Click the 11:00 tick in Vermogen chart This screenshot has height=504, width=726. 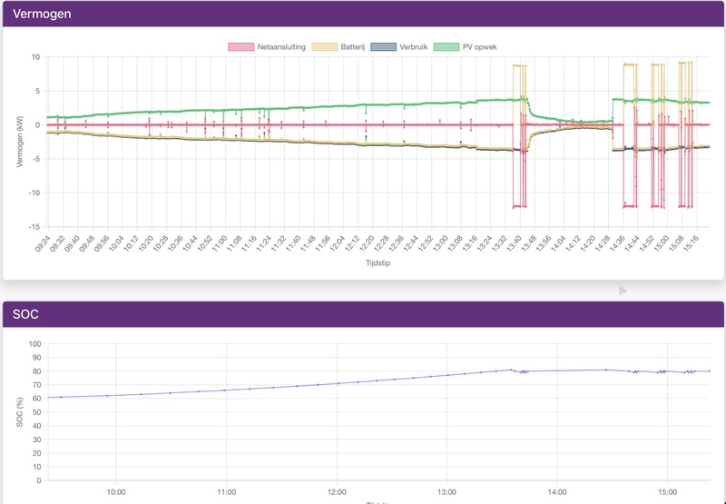pos(220,243)
